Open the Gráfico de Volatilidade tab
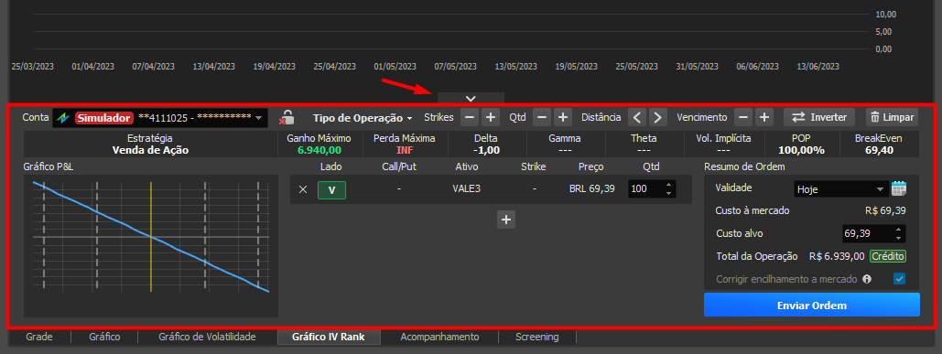942x354 pixels. (x=207, y=338)
